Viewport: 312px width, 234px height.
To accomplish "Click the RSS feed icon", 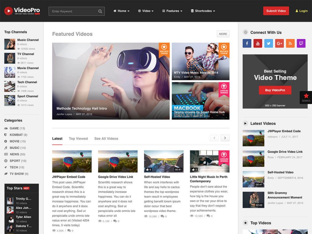I will click(x=290, y=43).
